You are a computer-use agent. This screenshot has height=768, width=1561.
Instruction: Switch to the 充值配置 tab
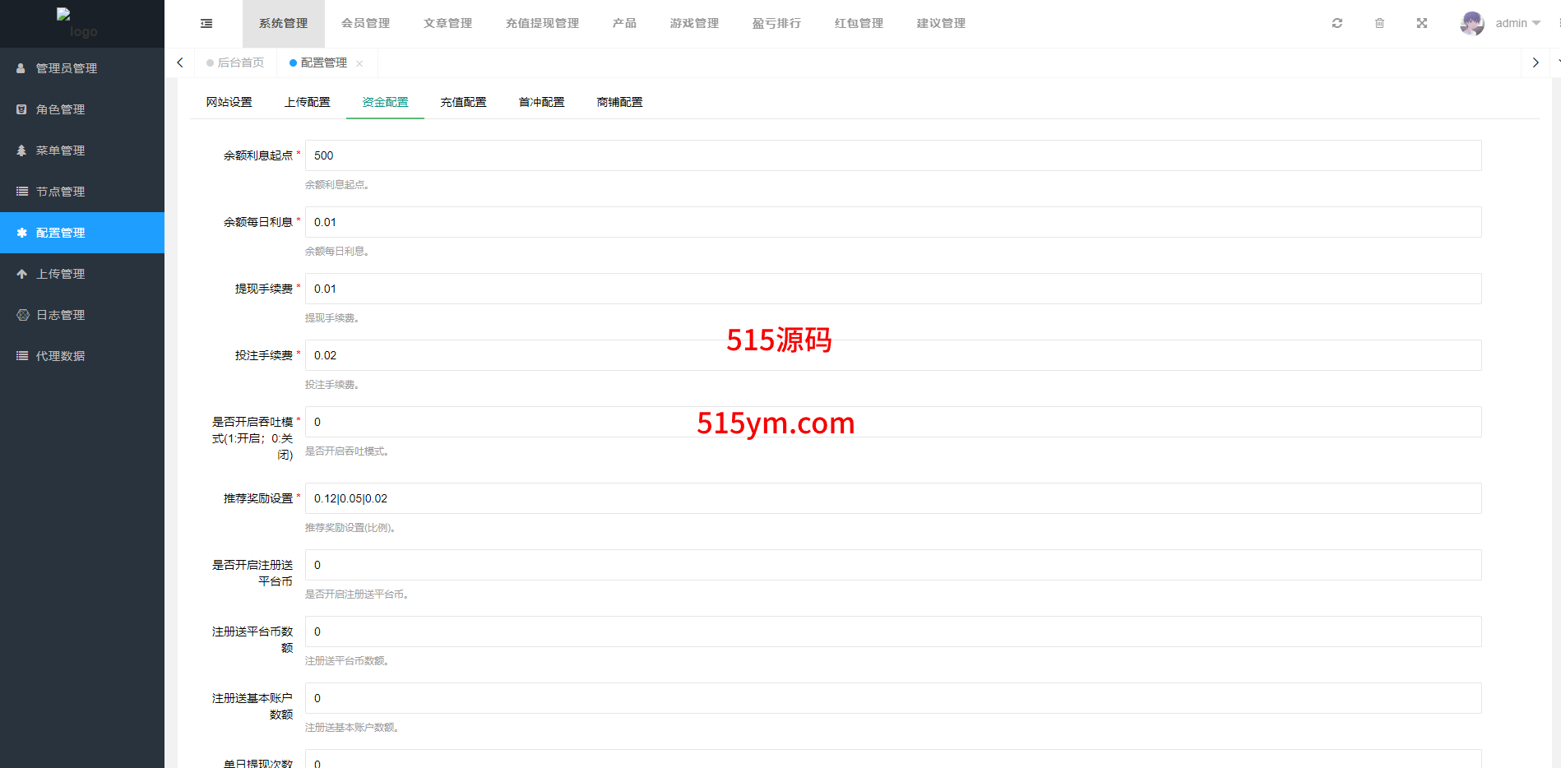pos(463,102)
